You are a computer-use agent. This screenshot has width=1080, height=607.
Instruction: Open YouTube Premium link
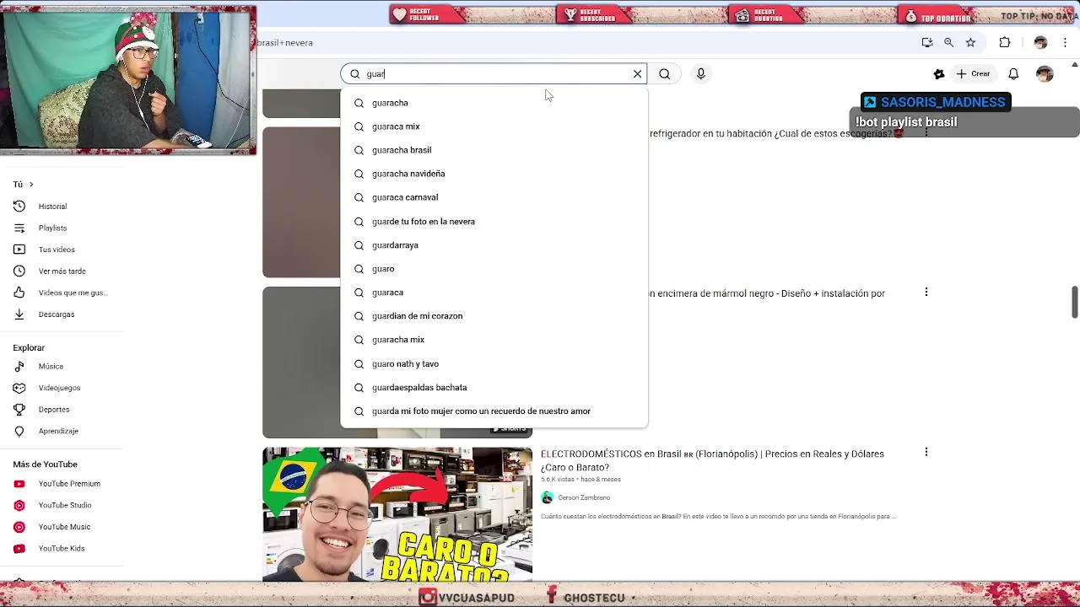69,484
